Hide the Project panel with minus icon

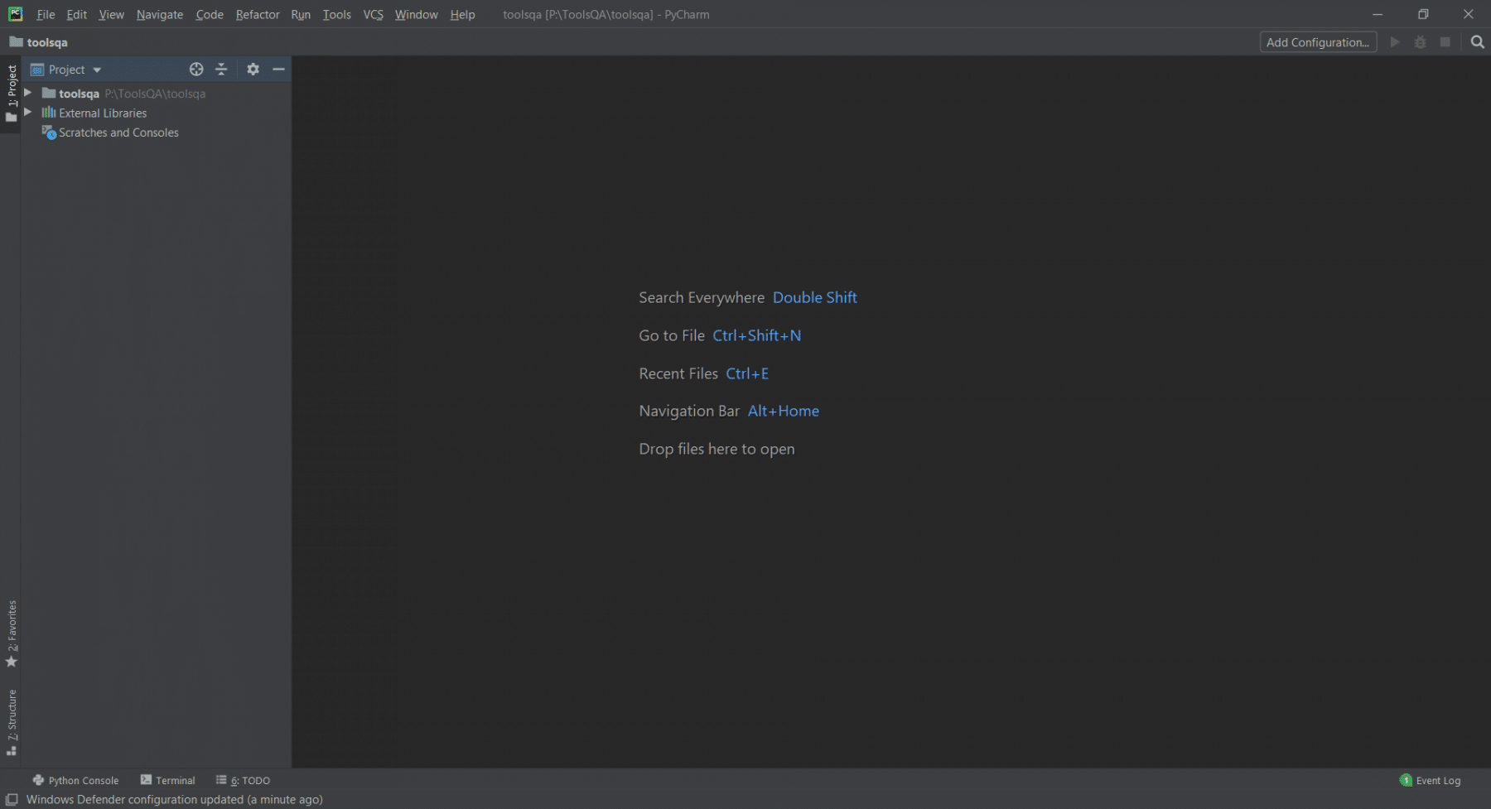pyautogui.click(x=279, y=70)
